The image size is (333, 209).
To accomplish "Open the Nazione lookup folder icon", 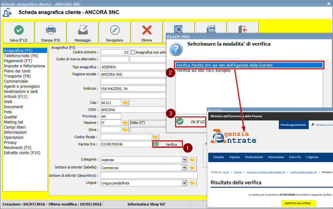I will click(x=126, y=123).
